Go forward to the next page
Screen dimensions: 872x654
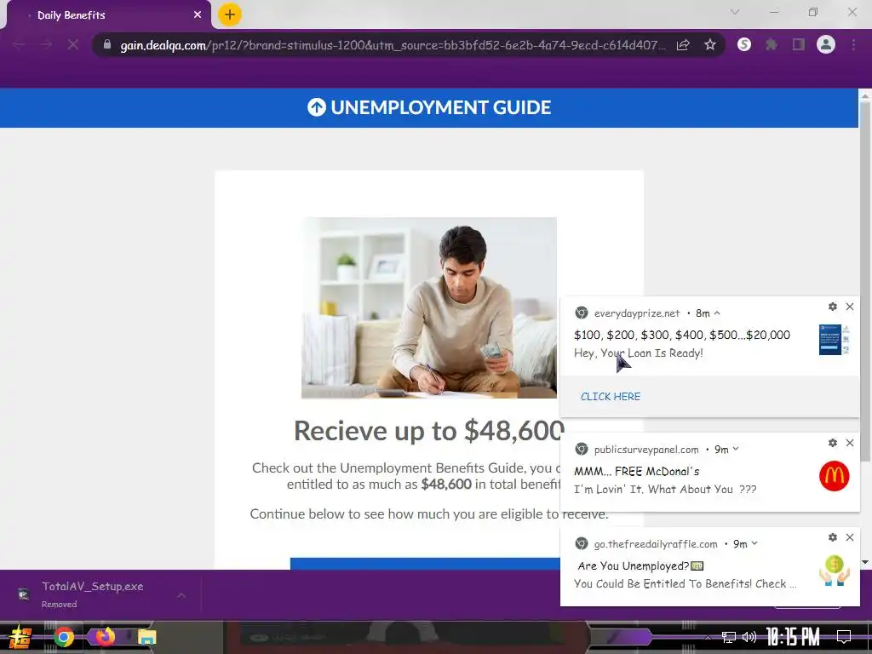(x=46, y=45)
